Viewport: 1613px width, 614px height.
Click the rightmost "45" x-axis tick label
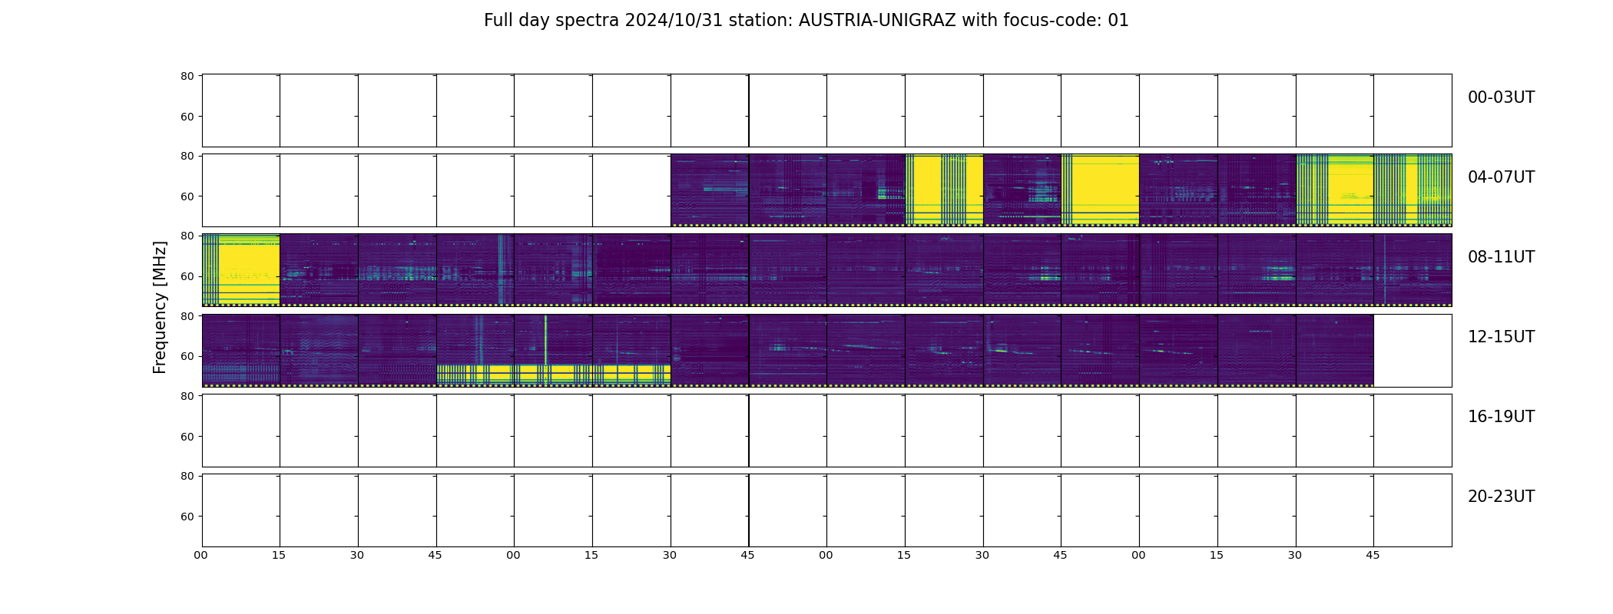pos(1373,555)
